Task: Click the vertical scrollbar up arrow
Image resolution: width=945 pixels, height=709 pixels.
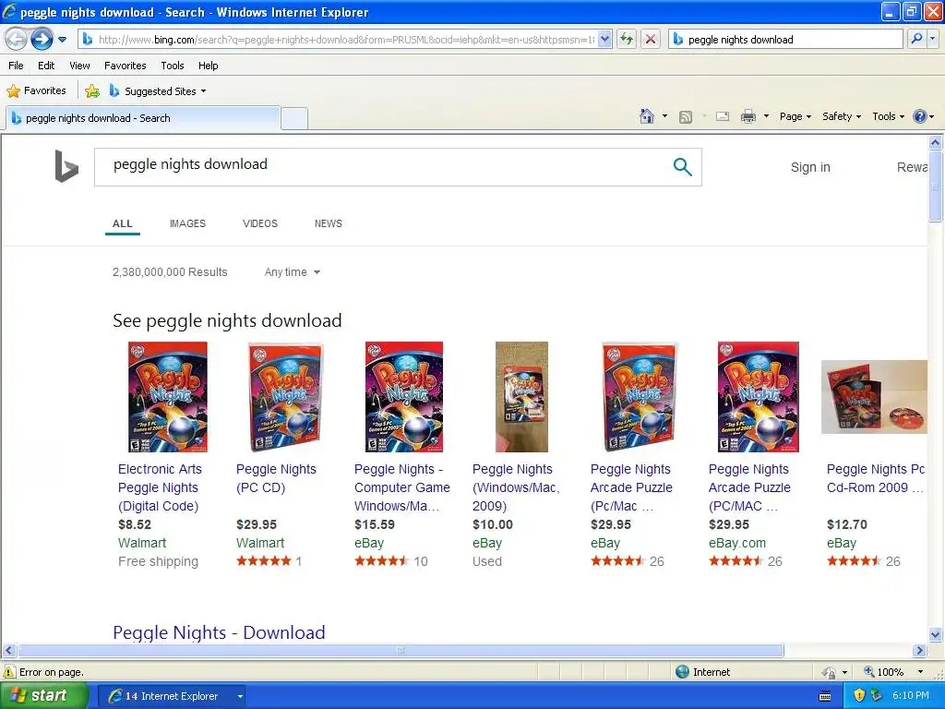Action: [936, 143]
